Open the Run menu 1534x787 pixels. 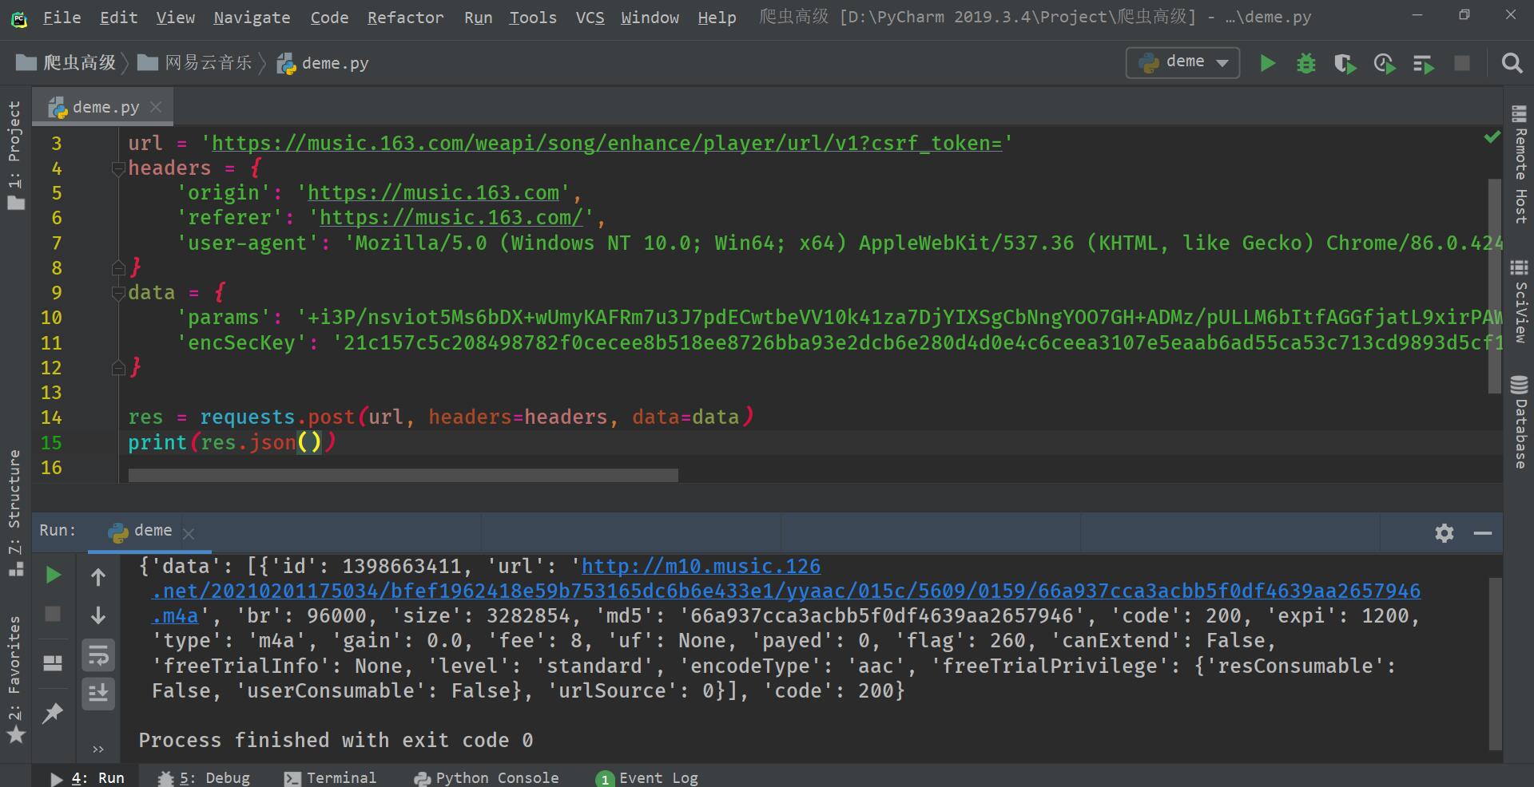pos(478,17)
